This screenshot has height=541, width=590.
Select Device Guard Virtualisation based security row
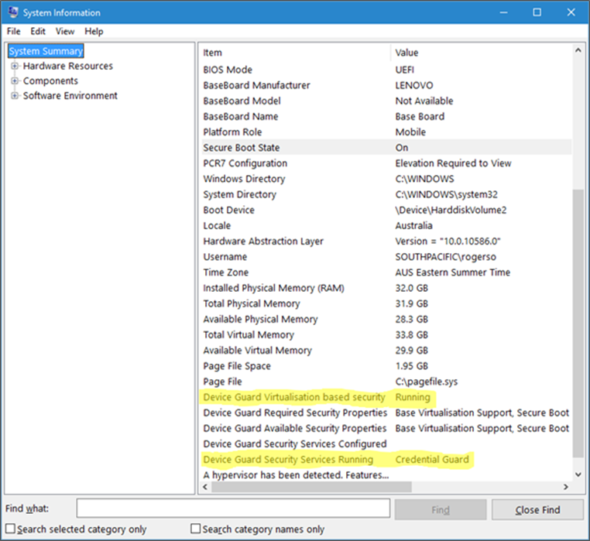pos(386,397)
